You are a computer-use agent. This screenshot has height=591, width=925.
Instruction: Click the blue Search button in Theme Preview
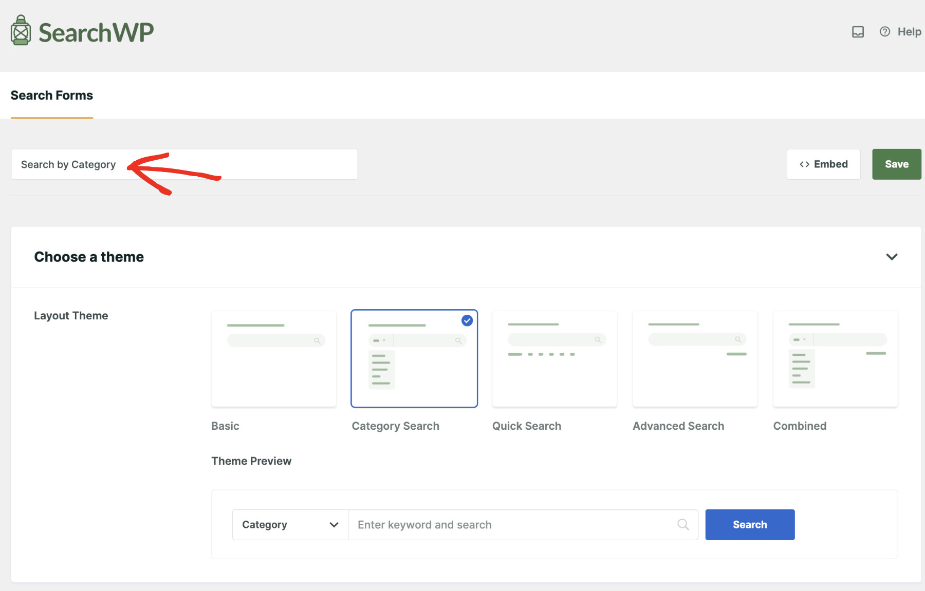pyautogui.click(x=750, y=524)
